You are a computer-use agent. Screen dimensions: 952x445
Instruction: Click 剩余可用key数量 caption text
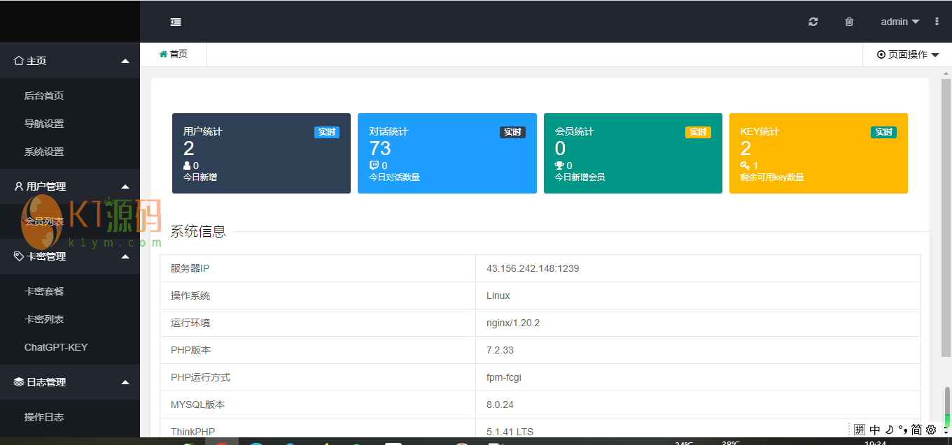click(772, 177)
